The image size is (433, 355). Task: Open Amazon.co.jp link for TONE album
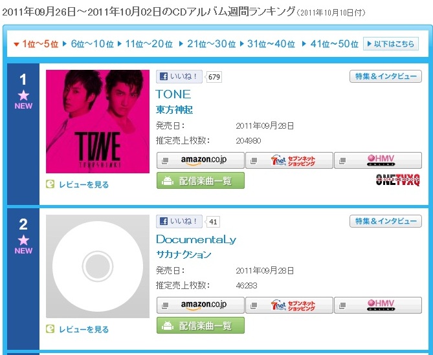click(201, 160)
